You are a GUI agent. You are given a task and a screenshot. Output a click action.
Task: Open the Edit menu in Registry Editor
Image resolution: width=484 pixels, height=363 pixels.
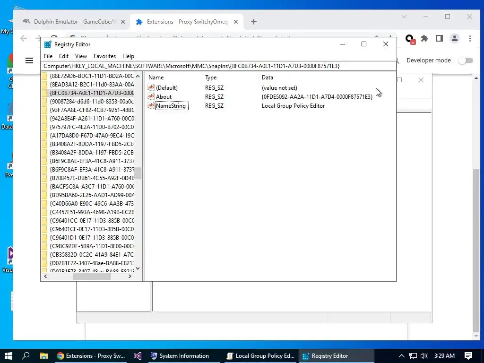(x=64, y=56)
